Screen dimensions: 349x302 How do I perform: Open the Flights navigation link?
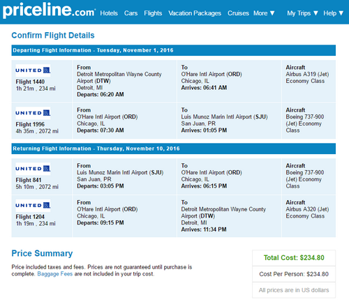tap(153, 13)
